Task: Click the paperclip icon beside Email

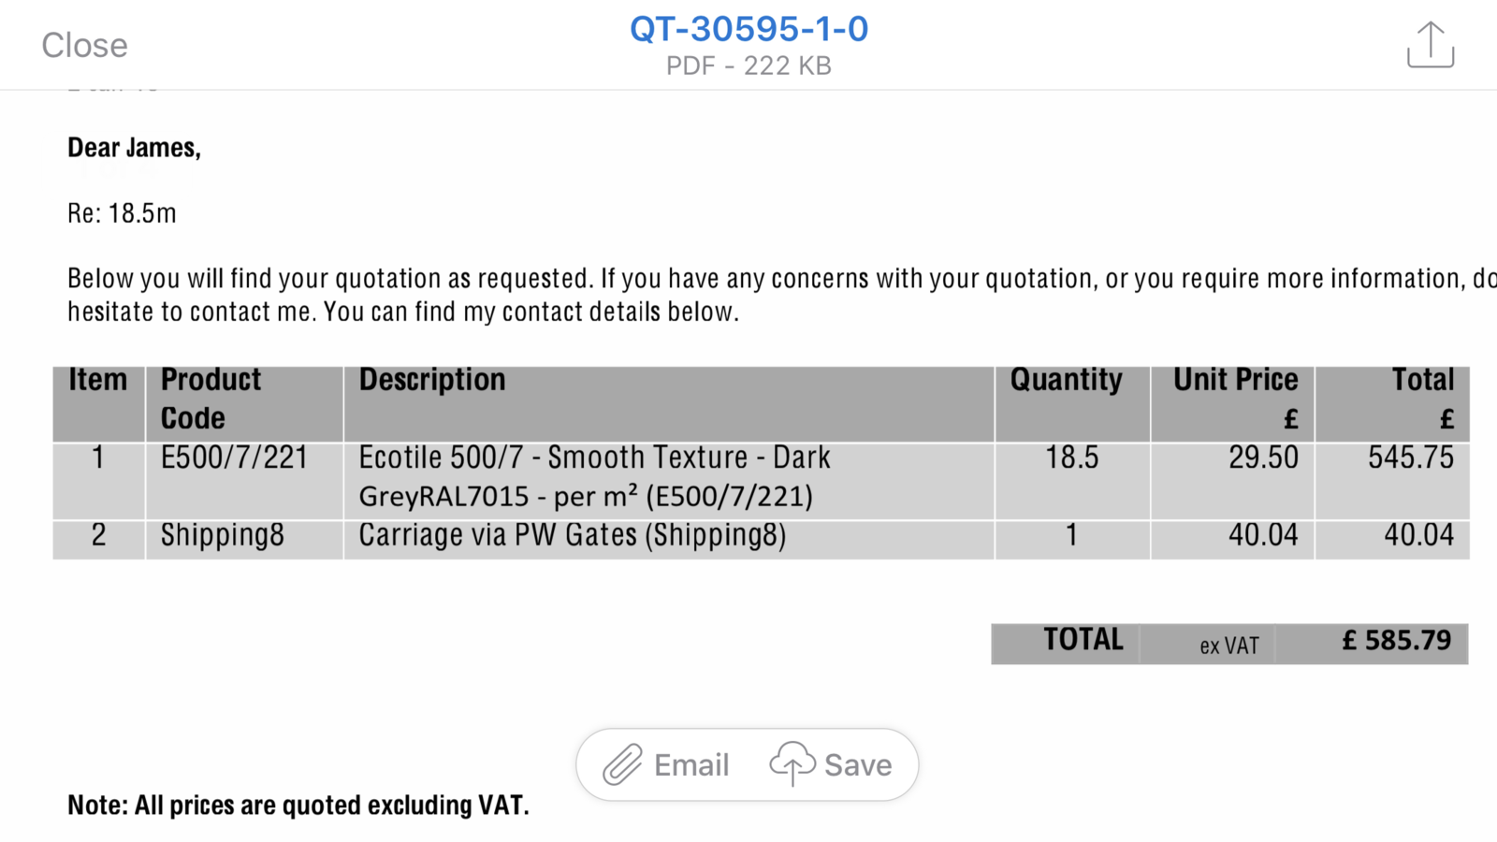Action: (622, 764)
